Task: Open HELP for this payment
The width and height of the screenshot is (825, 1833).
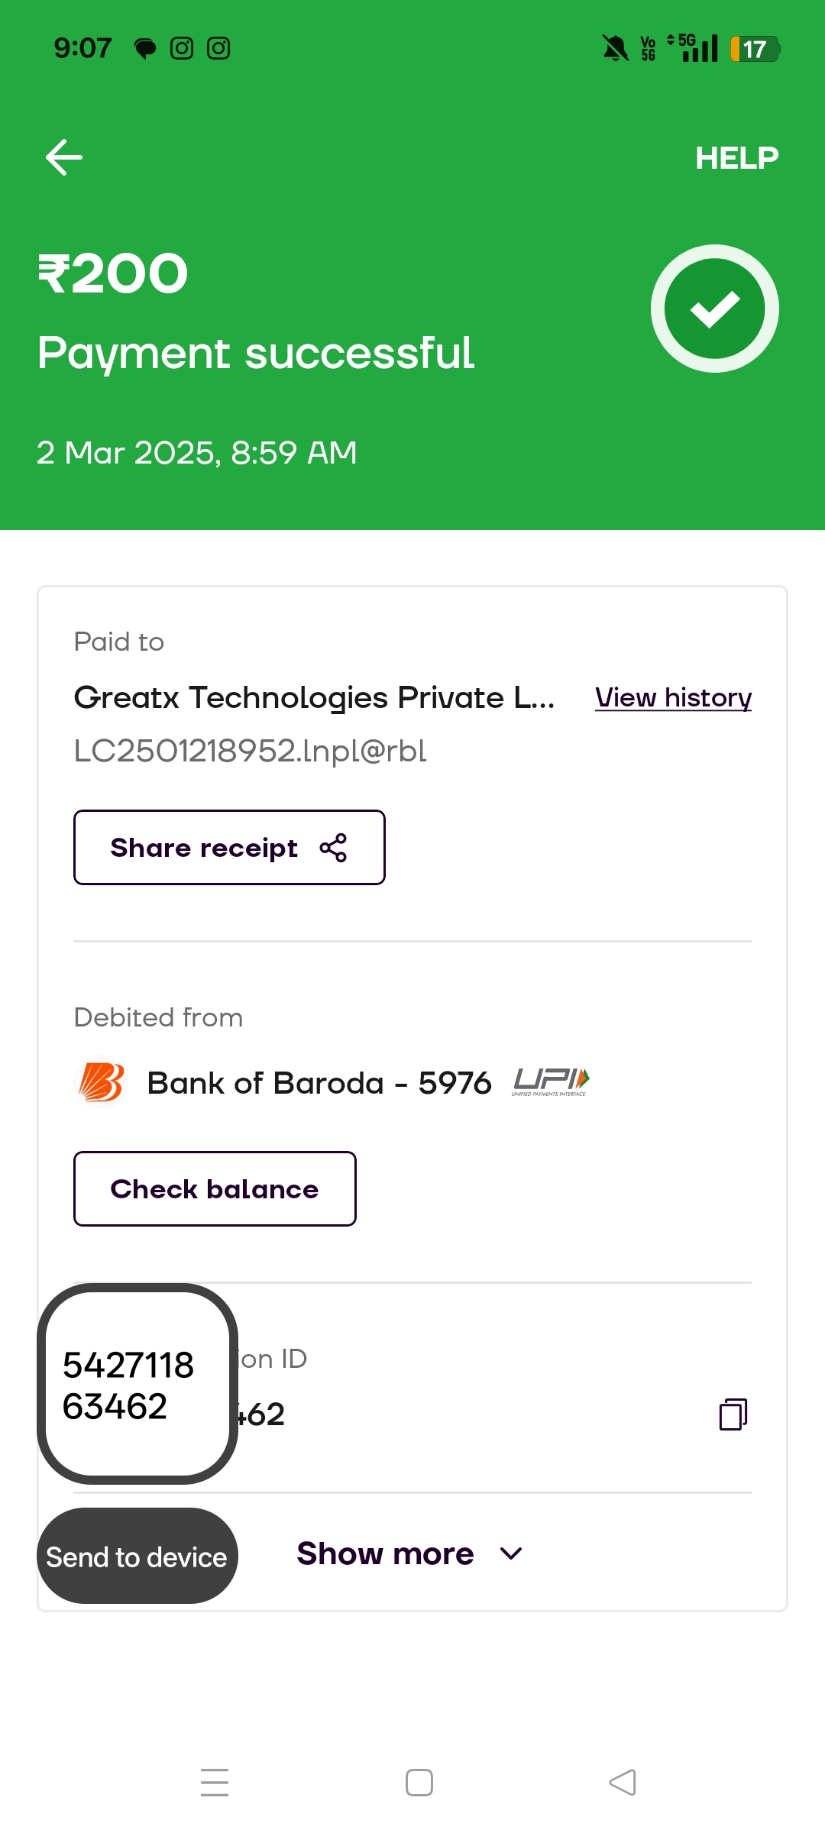Action: coord(736,158)
